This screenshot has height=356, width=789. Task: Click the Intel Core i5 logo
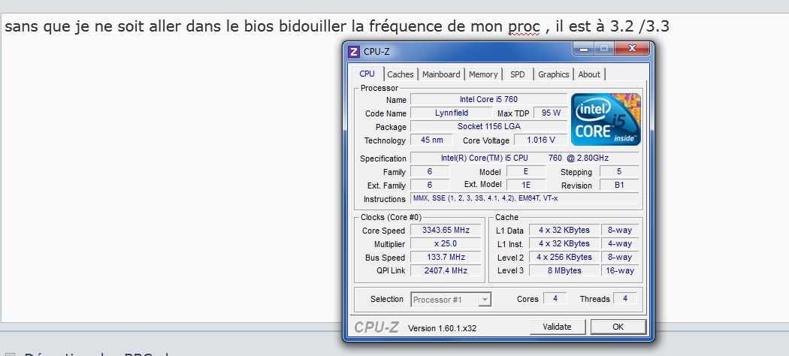click(606, 119)
